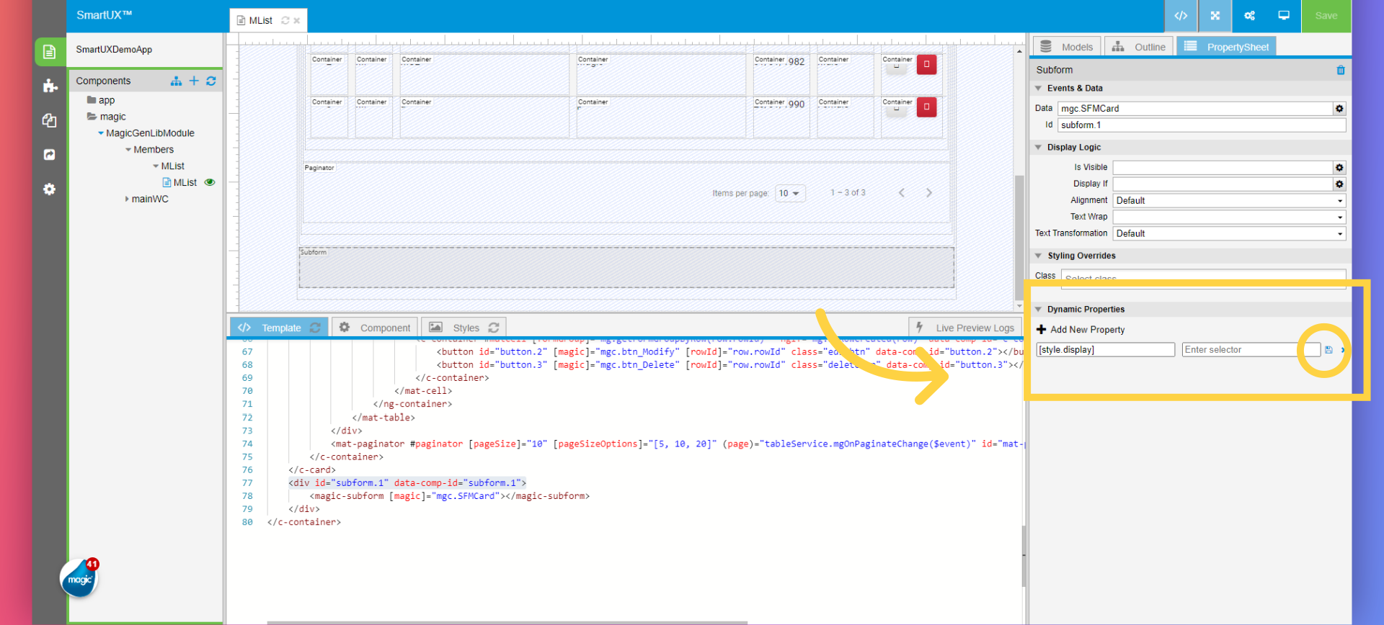
Task: Close the MList editor tab
Action: [x=296, y=21]
